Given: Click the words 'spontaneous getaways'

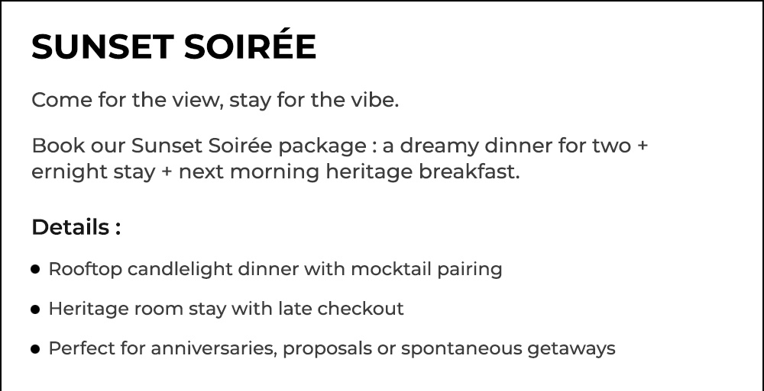Looking at the screenshot, I should [x=508, y=348].
